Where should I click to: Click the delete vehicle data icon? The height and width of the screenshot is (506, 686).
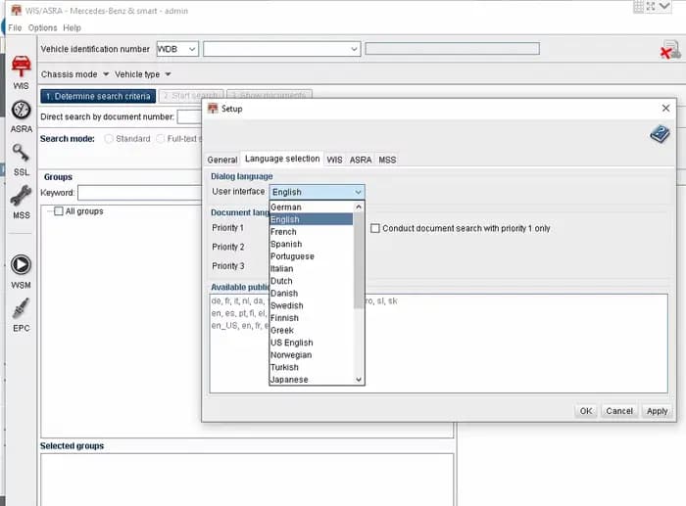click(670, 50)
